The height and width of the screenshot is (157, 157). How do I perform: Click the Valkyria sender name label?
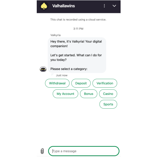click(x=56, y=35)
